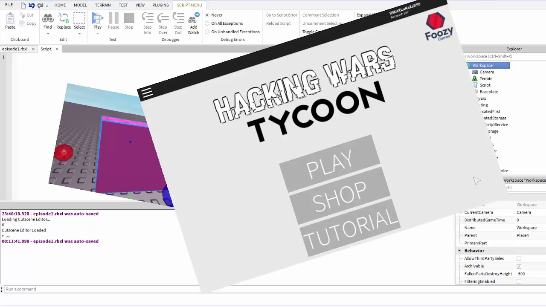Image resolution: width=546 pixels, height=307 pixels.
Task: Switch to the MODEL ribbon tab
Action: pos(80,5)
